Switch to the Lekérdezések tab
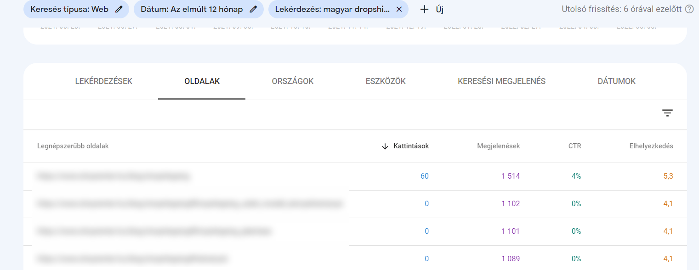Image resolution: width=699 pixels, height=270 pixels. tap(103, 81)
